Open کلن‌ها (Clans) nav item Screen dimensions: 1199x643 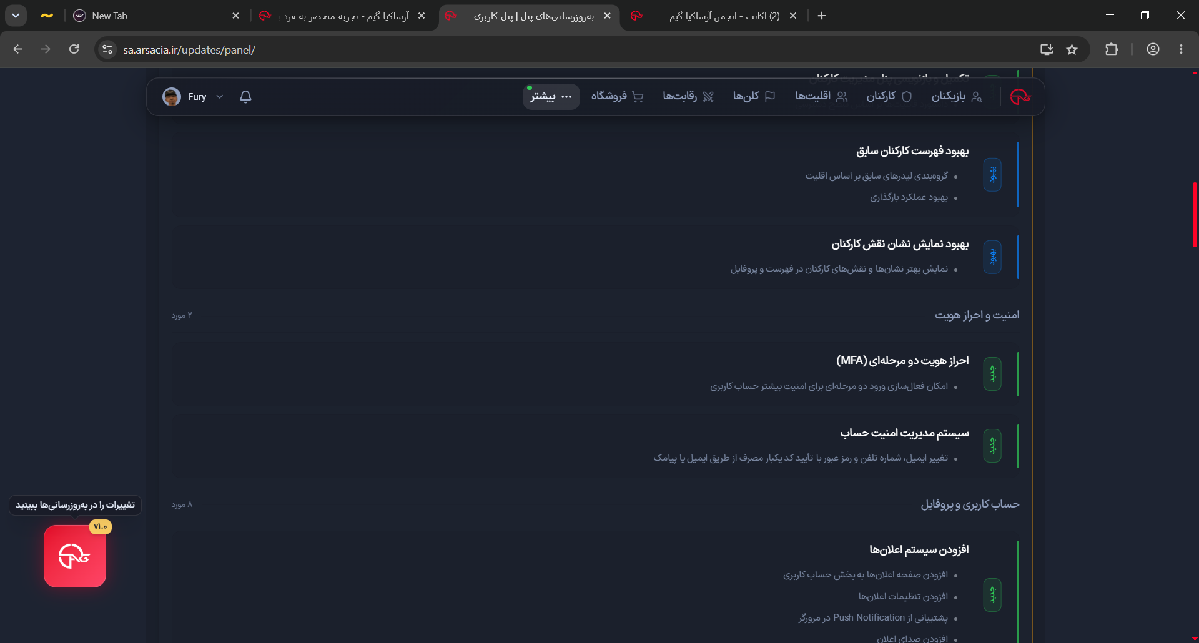click(x=754, y=96)
